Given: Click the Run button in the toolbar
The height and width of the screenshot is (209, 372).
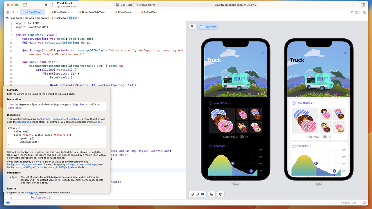Looking at the screenshot, I should 46,5.
